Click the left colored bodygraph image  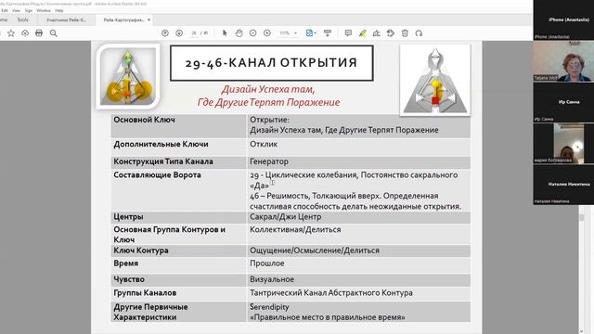[x=128, y=76]
